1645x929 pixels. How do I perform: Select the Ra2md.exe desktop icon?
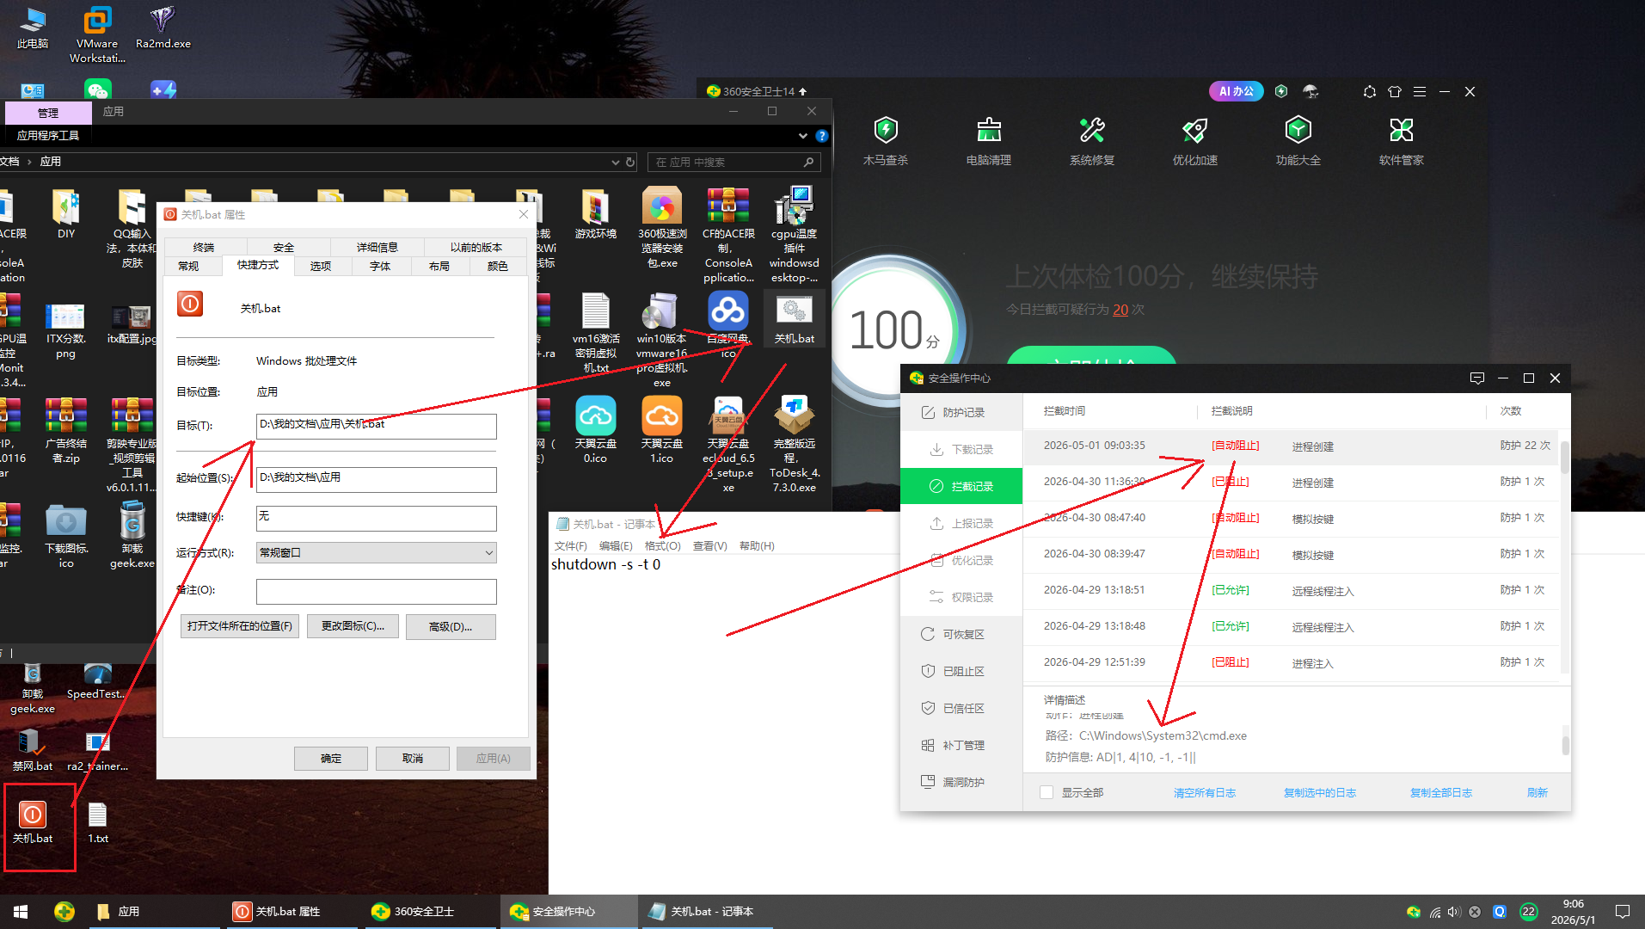click(x=163, y=27)
